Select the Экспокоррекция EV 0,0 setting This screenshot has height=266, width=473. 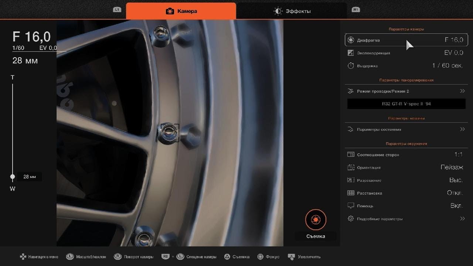(x=406, y=53)
